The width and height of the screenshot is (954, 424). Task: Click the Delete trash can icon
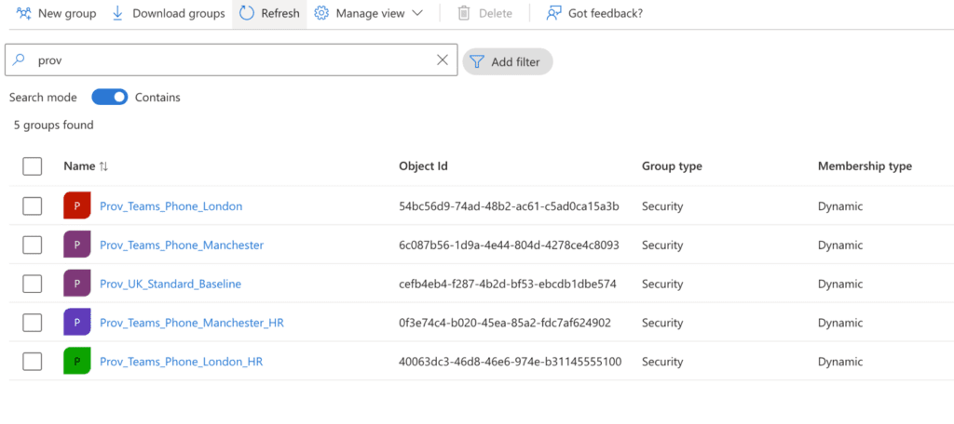(x=464, y=13)
